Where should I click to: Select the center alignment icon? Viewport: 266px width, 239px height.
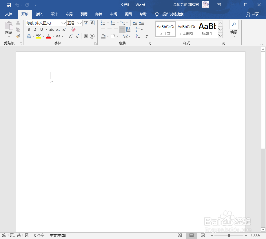coord(109,30)
